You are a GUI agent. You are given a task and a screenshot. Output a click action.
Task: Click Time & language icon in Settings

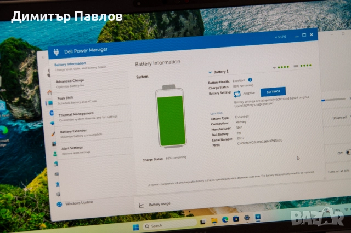click(x=56, y=164)
